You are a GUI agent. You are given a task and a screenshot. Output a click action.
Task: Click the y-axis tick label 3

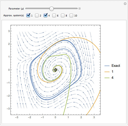pyautogui.click(x=9, y=31)
